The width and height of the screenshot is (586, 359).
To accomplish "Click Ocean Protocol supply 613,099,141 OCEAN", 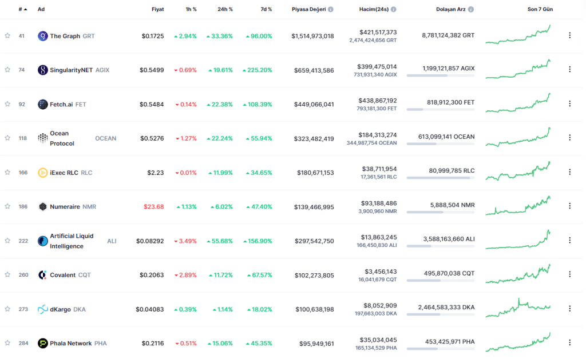I will (x=446, y=137).
